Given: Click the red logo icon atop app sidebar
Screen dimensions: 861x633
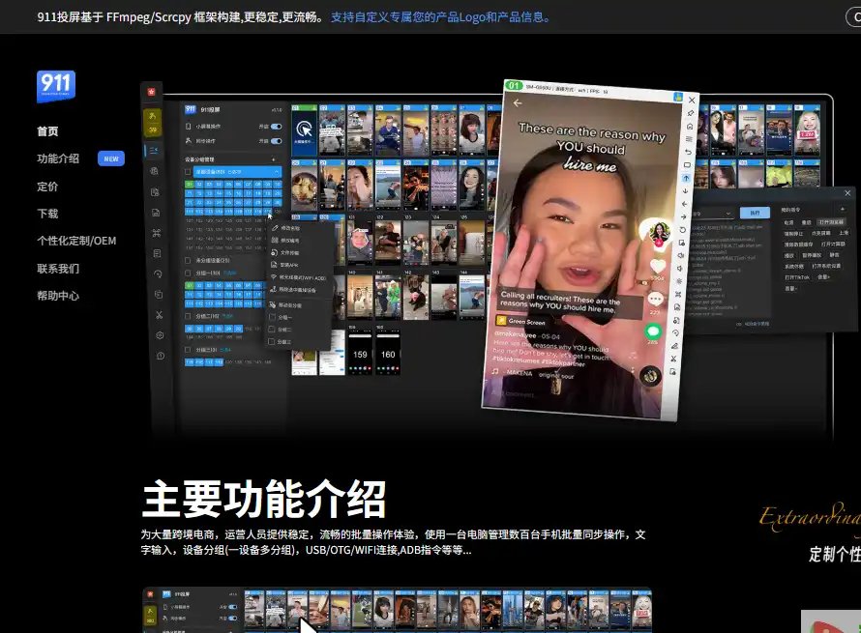Looking at the screenshot, I should tap(152, 92).
